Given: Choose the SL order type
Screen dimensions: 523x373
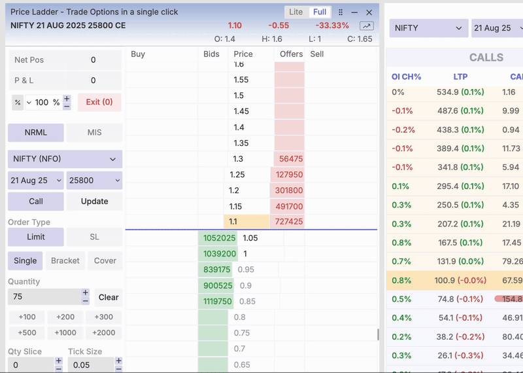Looking at the screenshot, I should [94, 237].
